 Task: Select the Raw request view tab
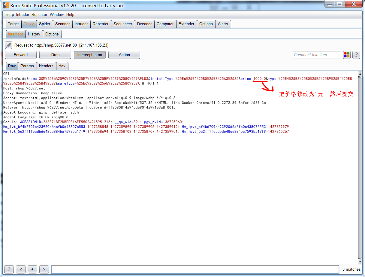pos(12,66)
